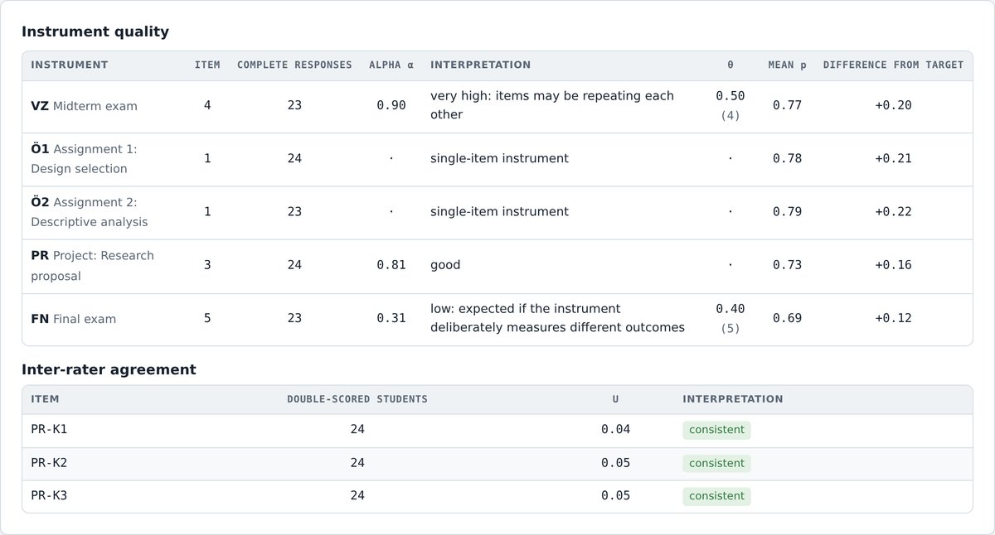Click "Ö2 Assignment 2: Descriptive analysis" instrument name
Viewport: 995px width, 535px height.
pos(90,212)
